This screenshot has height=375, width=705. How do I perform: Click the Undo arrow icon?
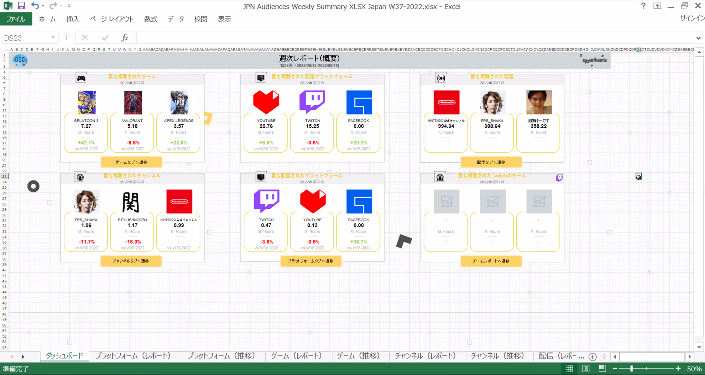(x=35, y=6)
